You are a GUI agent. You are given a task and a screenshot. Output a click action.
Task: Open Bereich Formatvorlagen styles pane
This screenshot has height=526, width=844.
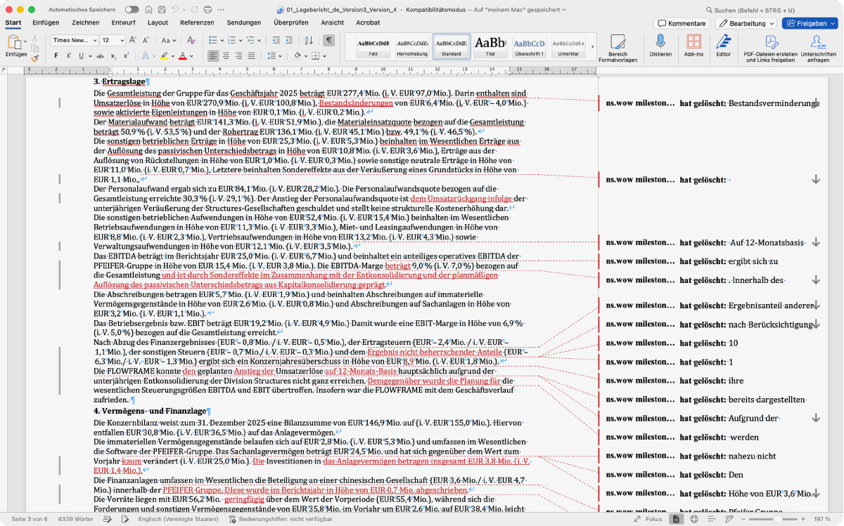click(x=618, y=48)
